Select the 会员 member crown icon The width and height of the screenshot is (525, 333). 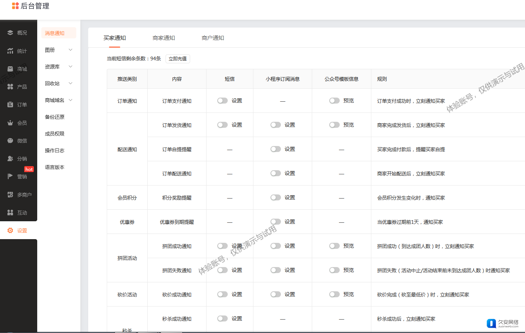point(10,123)
